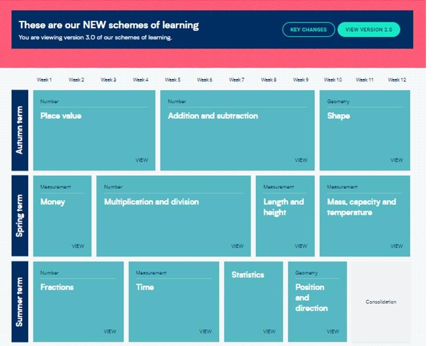
Task: Click the Week 1 column header
Action: [44, 80]
